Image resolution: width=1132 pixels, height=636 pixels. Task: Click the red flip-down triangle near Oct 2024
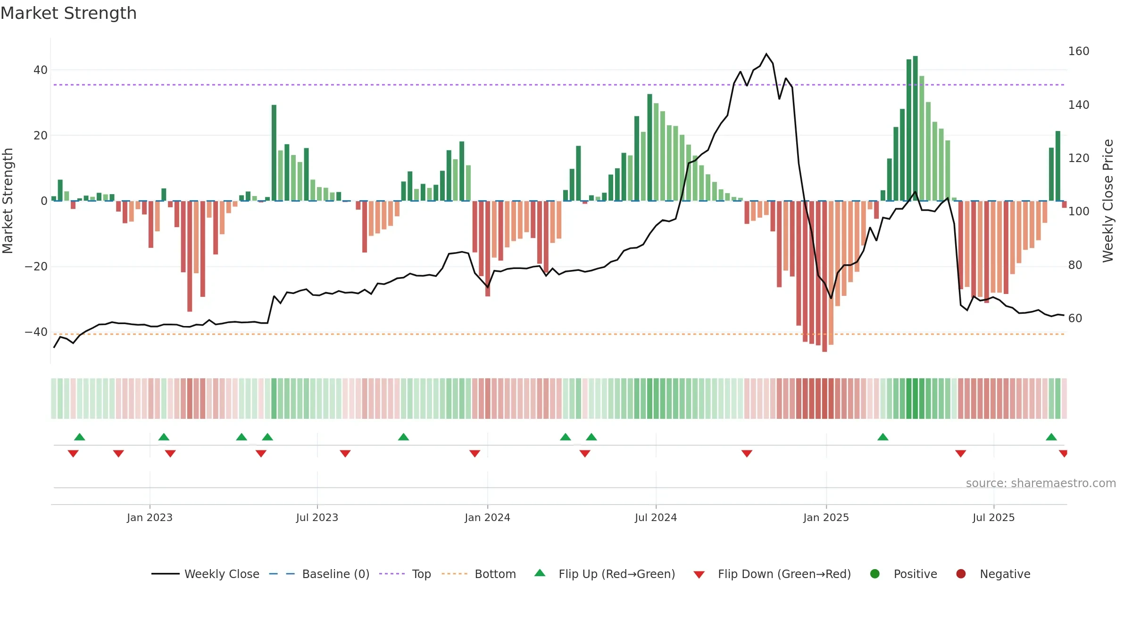pos(747,454)
